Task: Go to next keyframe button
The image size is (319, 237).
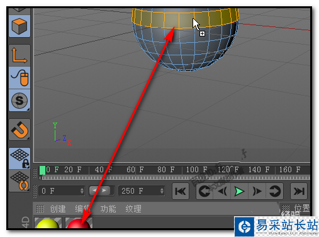Action: pos(275,191)
